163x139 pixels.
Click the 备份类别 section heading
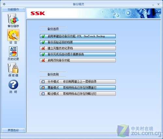point(53,74)
